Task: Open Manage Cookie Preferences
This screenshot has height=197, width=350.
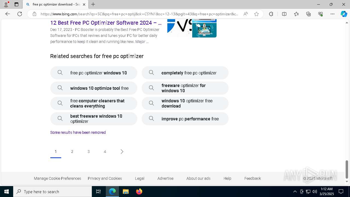Action: 57,178
